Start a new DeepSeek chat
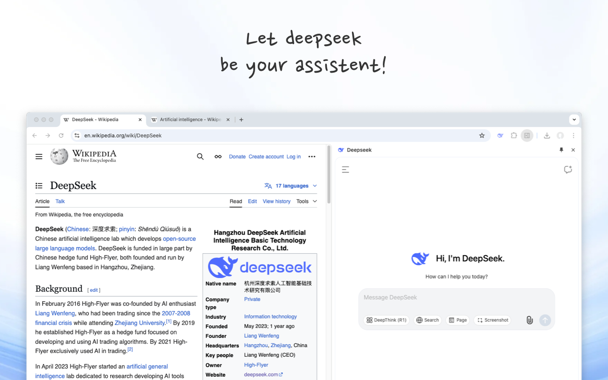Screen dimensions: 608x380 (x=568, y=170)
